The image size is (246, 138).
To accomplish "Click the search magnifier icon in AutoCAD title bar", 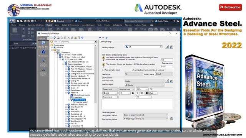I will click(153, 21).
